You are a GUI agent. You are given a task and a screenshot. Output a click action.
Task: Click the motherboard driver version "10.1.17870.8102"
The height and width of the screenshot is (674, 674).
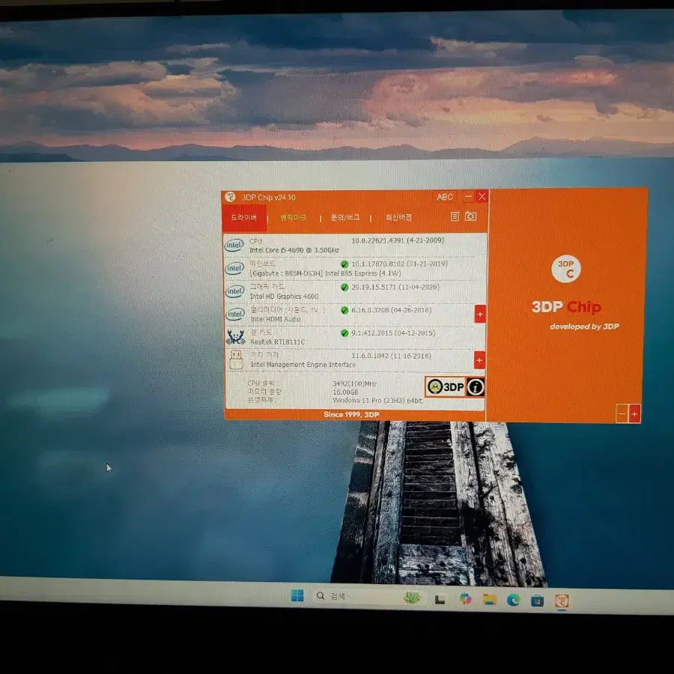378,264
